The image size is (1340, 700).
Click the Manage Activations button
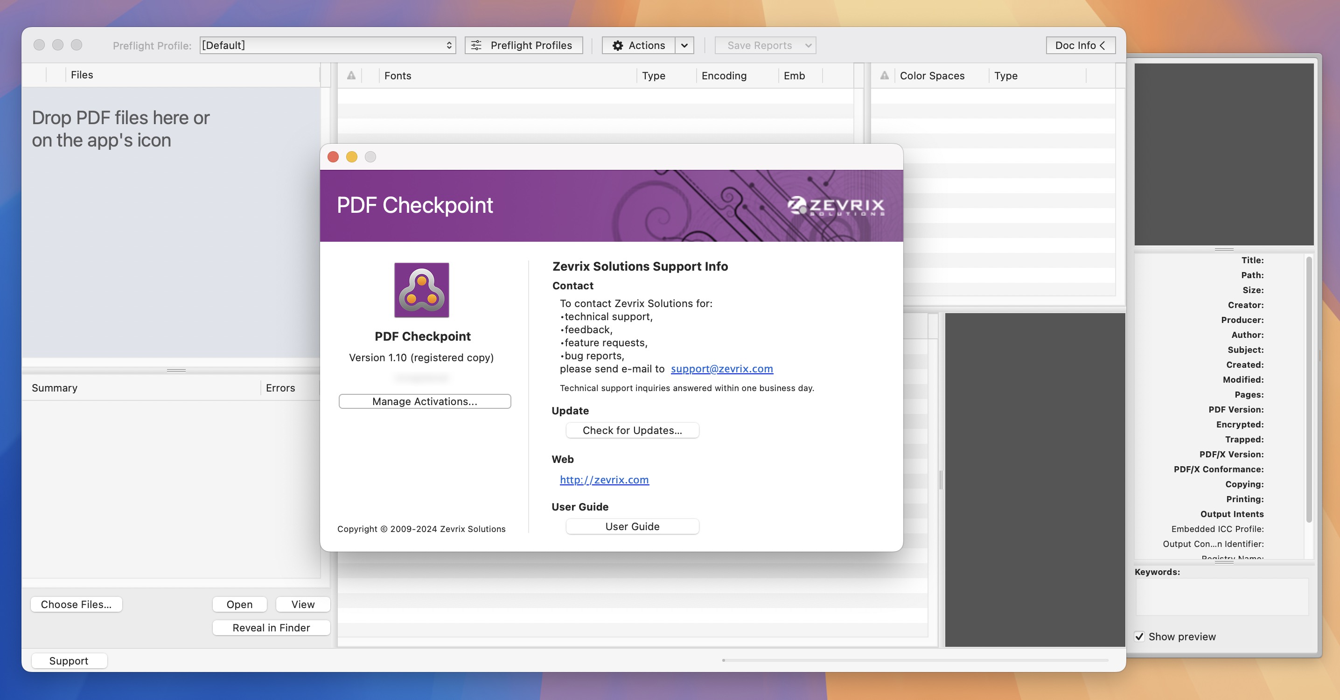coord(425,401)
